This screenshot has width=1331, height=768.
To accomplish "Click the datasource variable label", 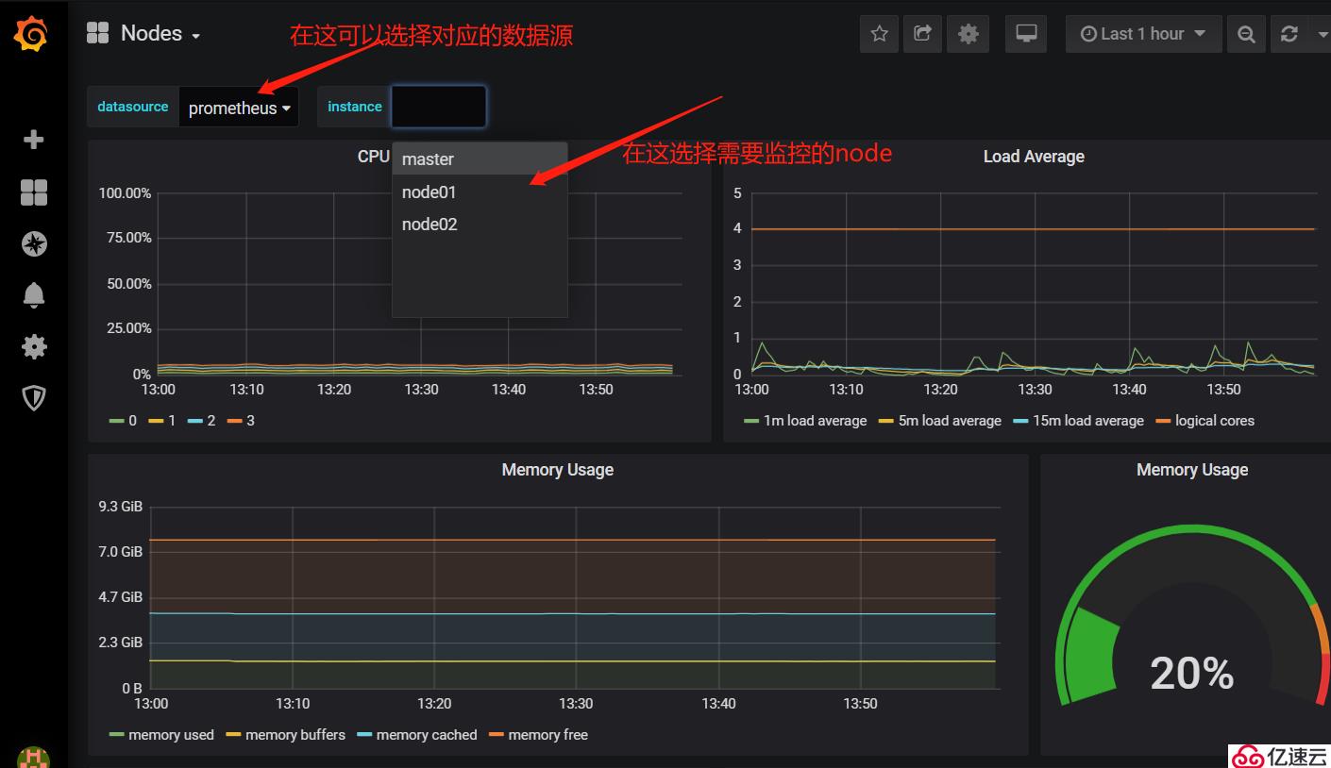I will point(133,107).
